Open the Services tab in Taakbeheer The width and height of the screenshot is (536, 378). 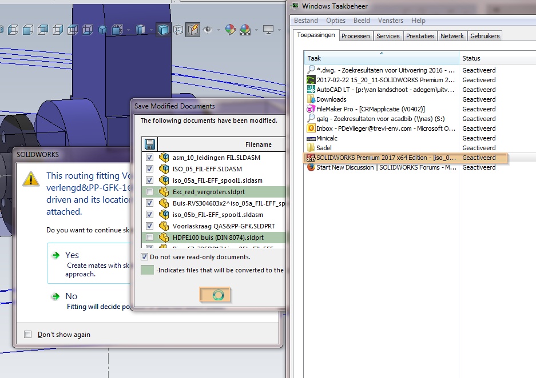(x=388, y=36)
